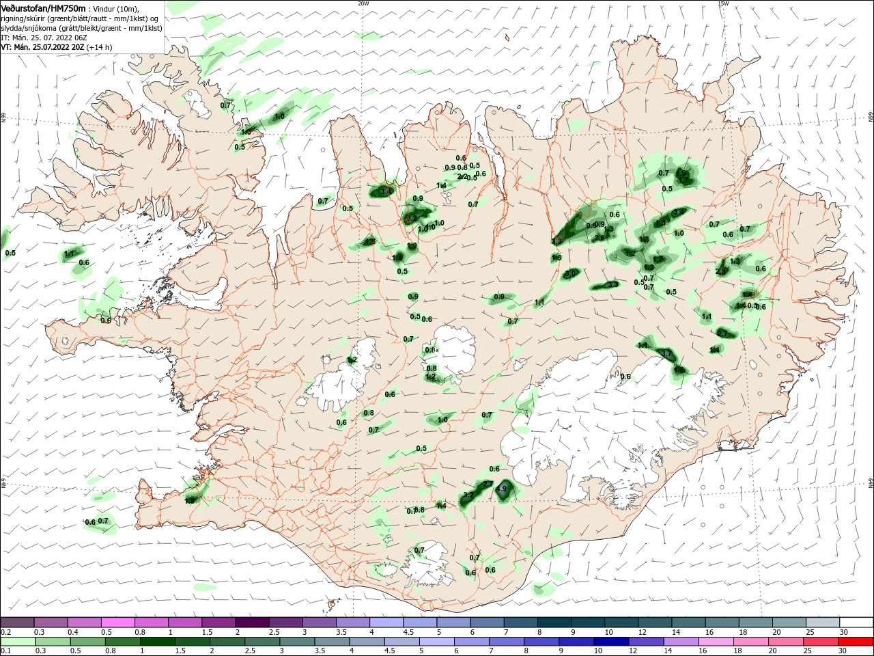
Task: Click the 'VT: Mán. 25.07.2022 20Z' valid time
Action: click(x=42, y=47)
